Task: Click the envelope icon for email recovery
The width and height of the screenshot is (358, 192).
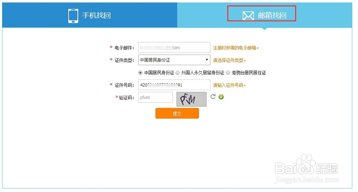Action: [248, 16]
